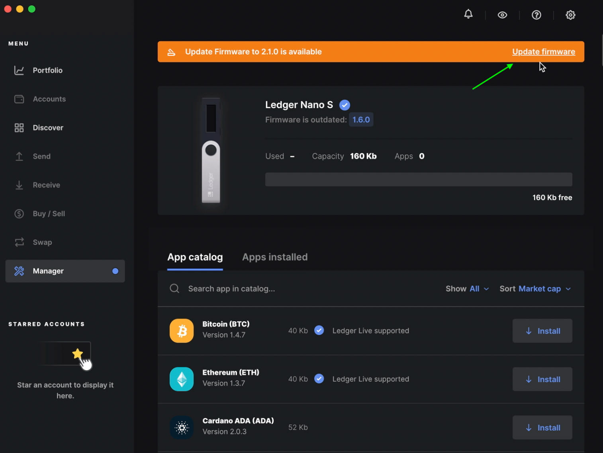Viewport: 603px width, 453px height.
Task: Switch to App catalog tab
Action: pyautogui.click(x=195, y=257)
